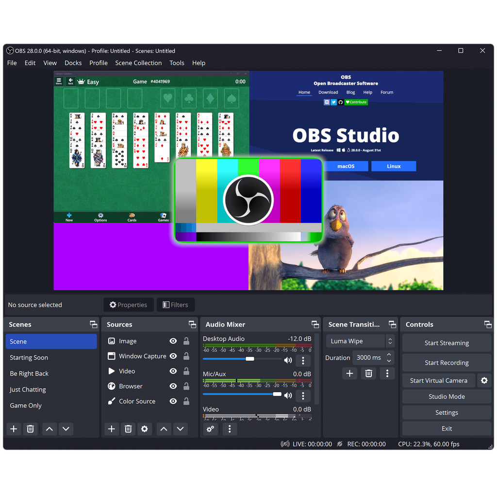
Task: Delete the selected source with the trash icon
Action: click(x=128, y=429)
